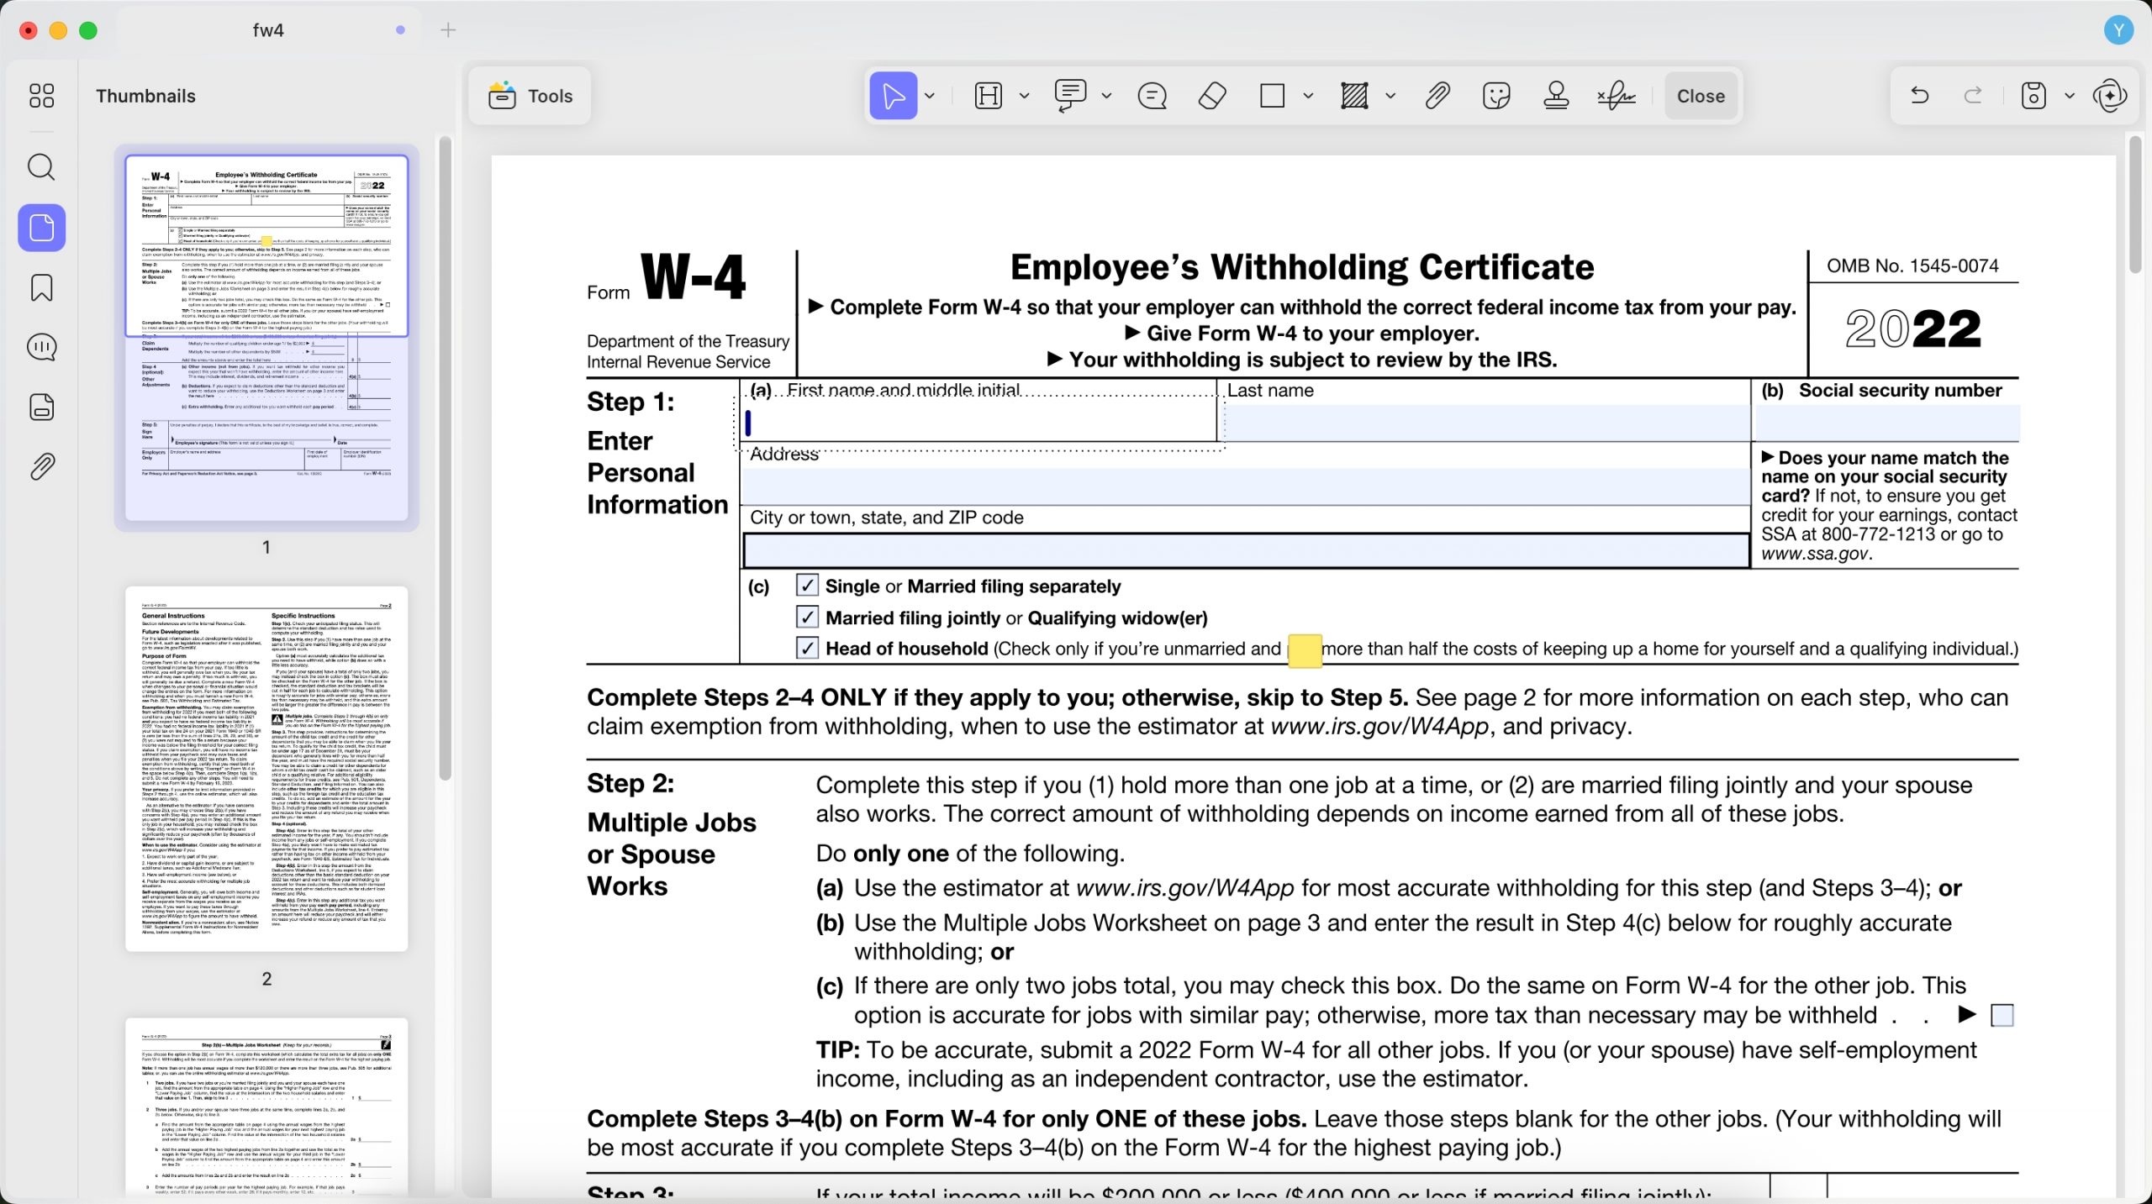
Task: Click the Social security number field
Action: click(x=1887, y=423)
